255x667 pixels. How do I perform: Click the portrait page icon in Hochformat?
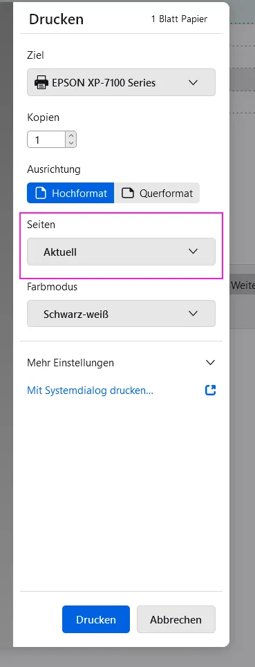click(x=40, y=193)
